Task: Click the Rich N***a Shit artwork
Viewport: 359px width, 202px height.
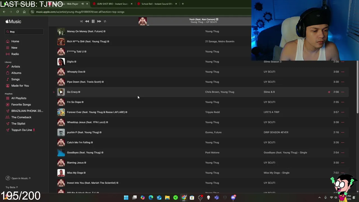Action: (61, 42)
